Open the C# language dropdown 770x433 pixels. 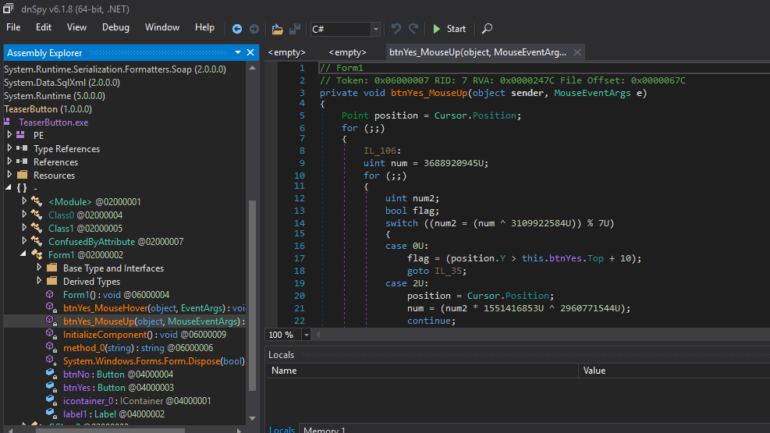[x=376, y=29]
